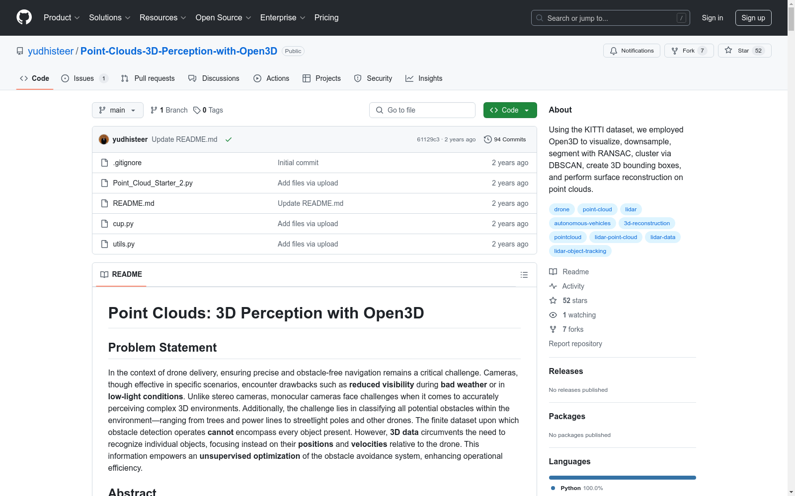Click the file icon next to utils.py
The height and width of the screenshot is (496, 795).
(x=104, y=244)
